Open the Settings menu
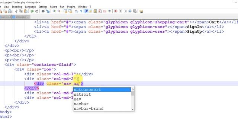This screenshot has height=134, width=238. coord(43,7)
